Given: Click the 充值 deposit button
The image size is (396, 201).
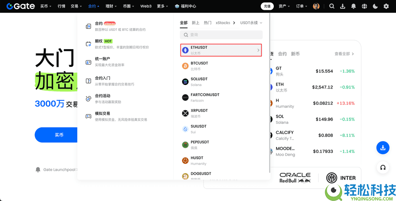Looking at the screenshot, I should 267,6.
